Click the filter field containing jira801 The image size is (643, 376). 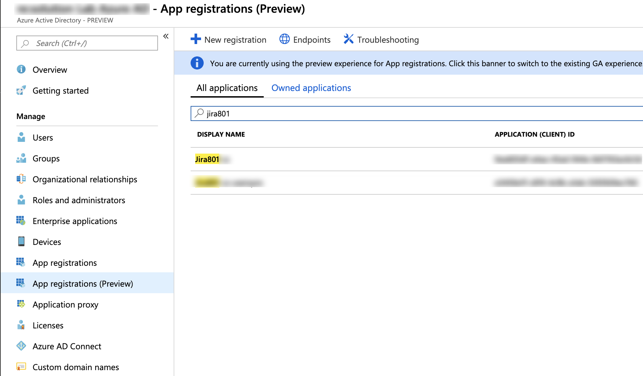(x=416, y=113)
